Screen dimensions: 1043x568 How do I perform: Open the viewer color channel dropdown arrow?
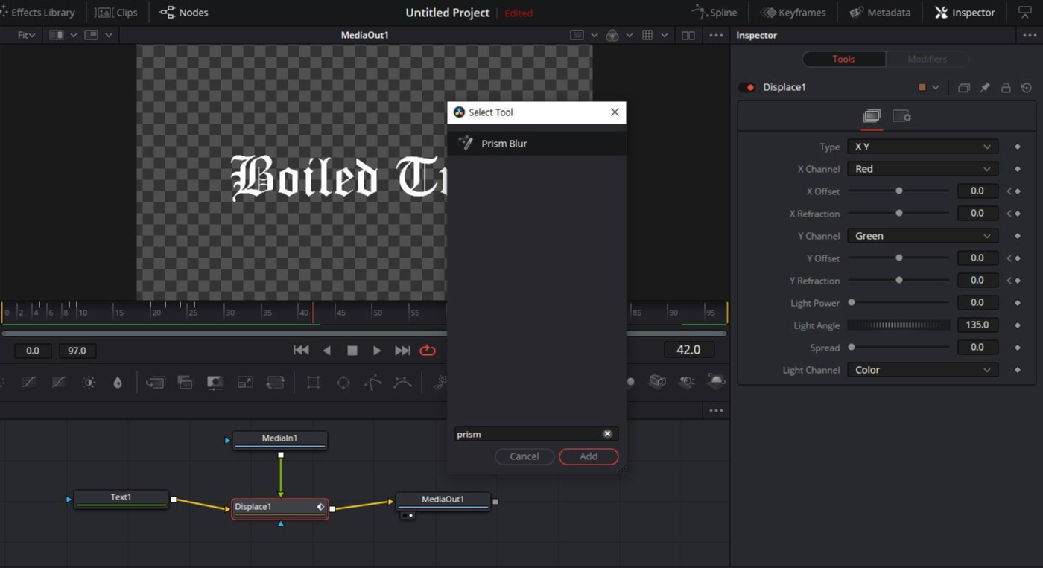tap(630, 35)
